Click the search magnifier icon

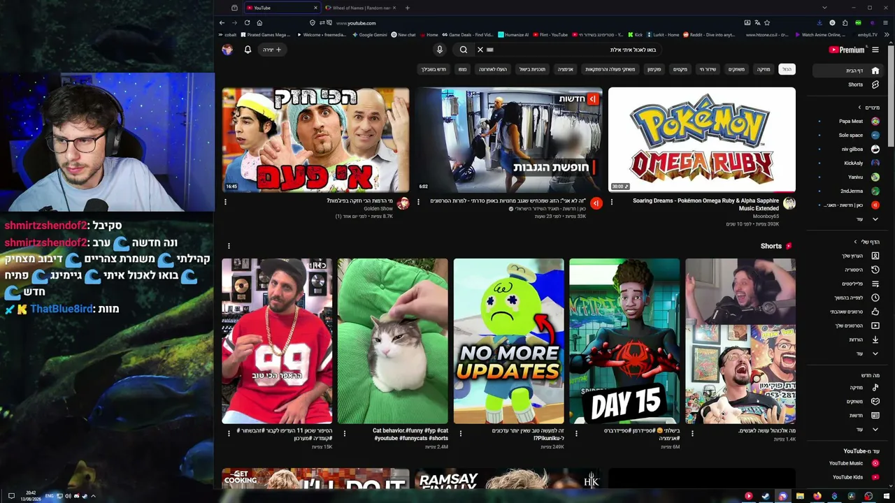tap(463, 50)
